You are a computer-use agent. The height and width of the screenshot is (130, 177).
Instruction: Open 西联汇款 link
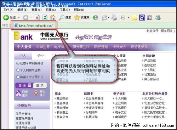click(150, 65)
